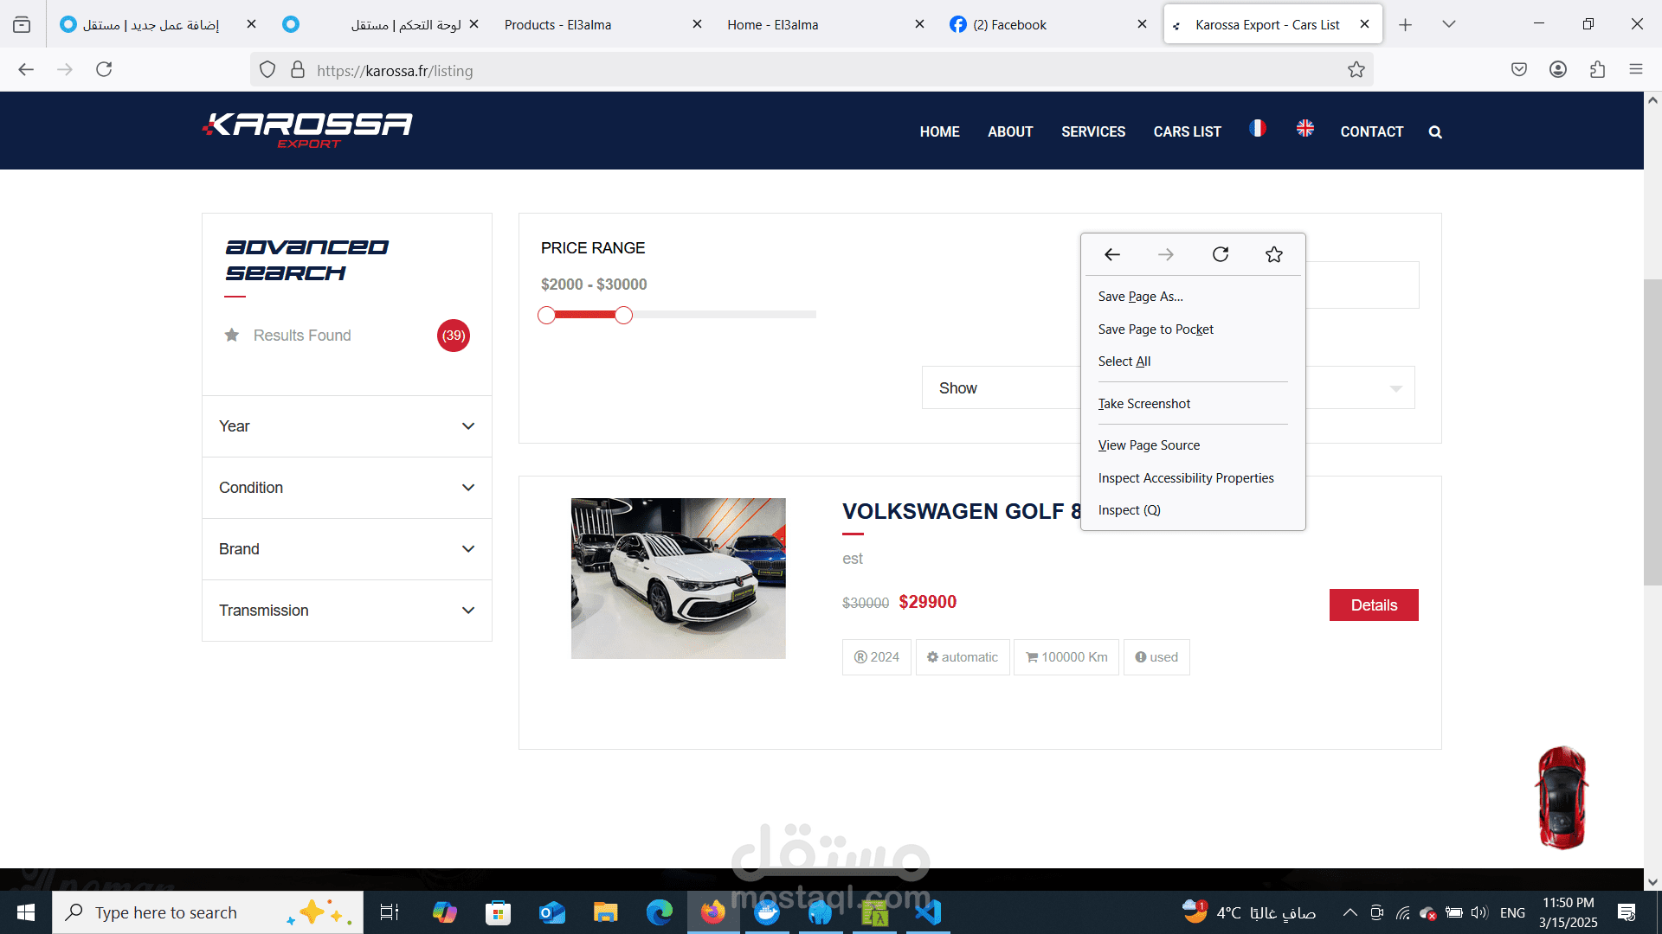This screenshot has height=934, width=1662.
Task: Click the right price range slider handle
Action: pyautogui.click(x=624, y=316)
